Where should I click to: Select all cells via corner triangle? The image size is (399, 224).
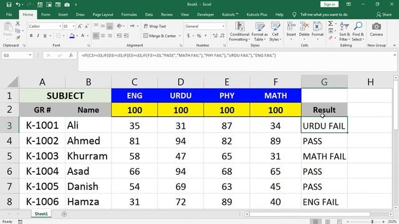pos(12,82)
